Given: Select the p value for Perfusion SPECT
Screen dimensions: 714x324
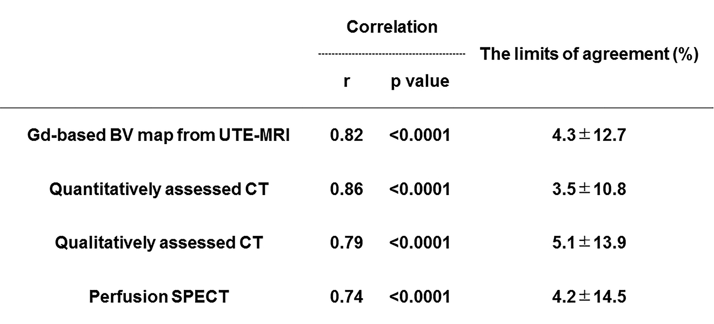Looking at the screenshot, I should point(419,296).
